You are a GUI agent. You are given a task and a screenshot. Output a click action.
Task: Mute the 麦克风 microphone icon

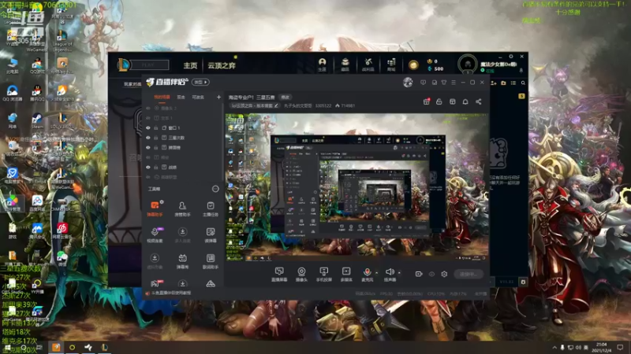[x=367, y=273]
